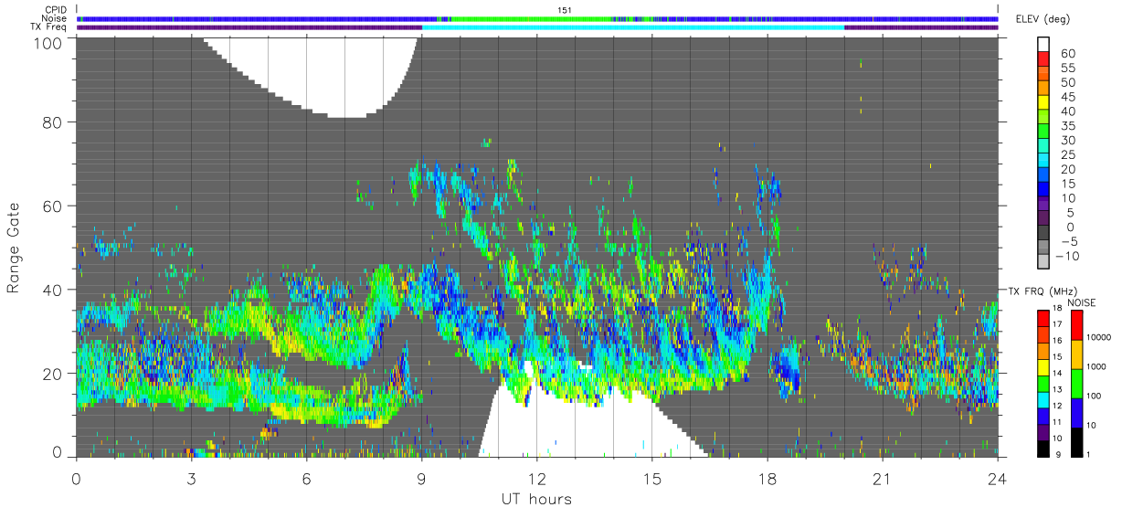Click x-axis tick label '9'
The width and height of the screenshot is (1122, 518).
[x=421, y=478]
